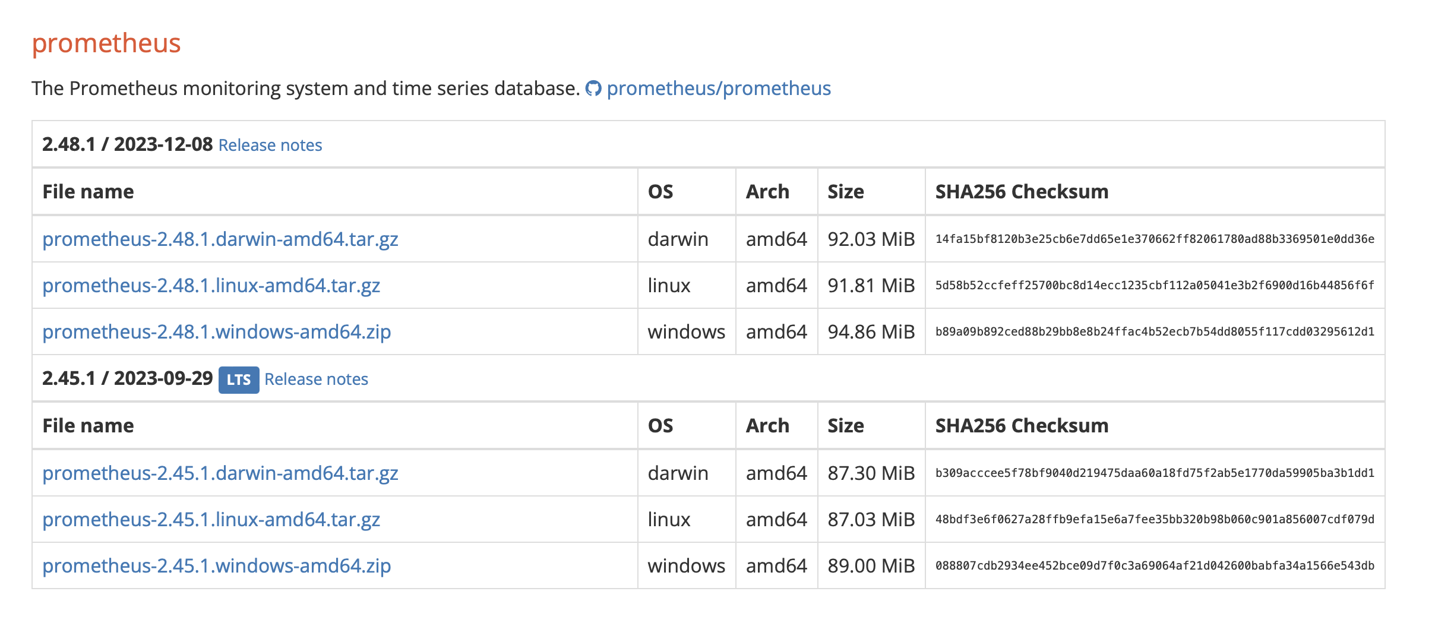This screenshot has height=626, width=1435.
Task: Click the 2.48.1 / 2023-12-08 version heading
Action: [127, 144]
